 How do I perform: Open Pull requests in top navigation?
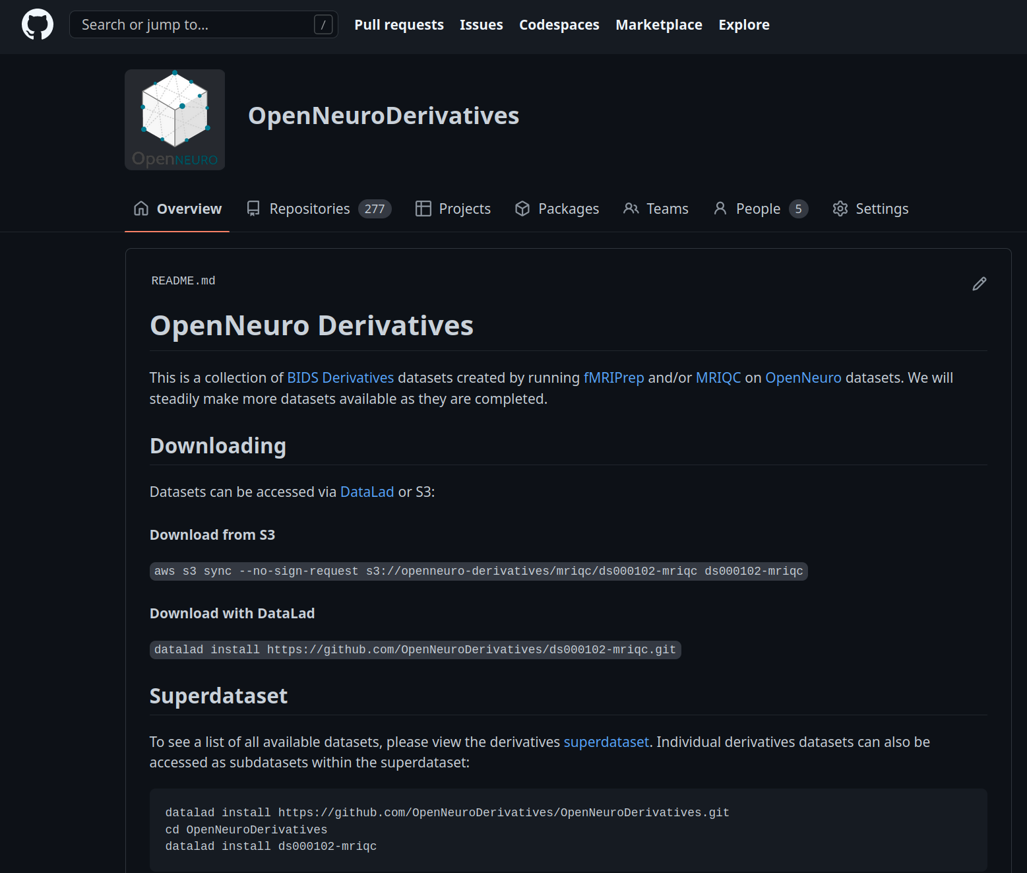pyautogui.click(x=399, y=25)
